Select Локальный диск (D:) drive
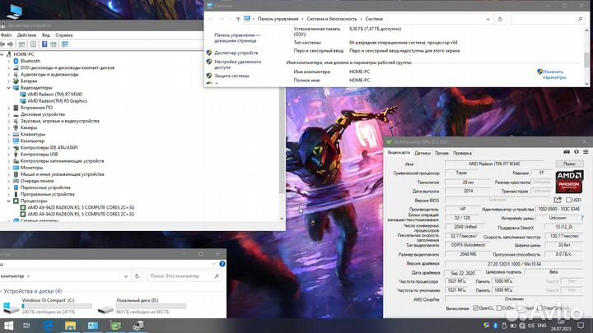 [x=142, y=306]
